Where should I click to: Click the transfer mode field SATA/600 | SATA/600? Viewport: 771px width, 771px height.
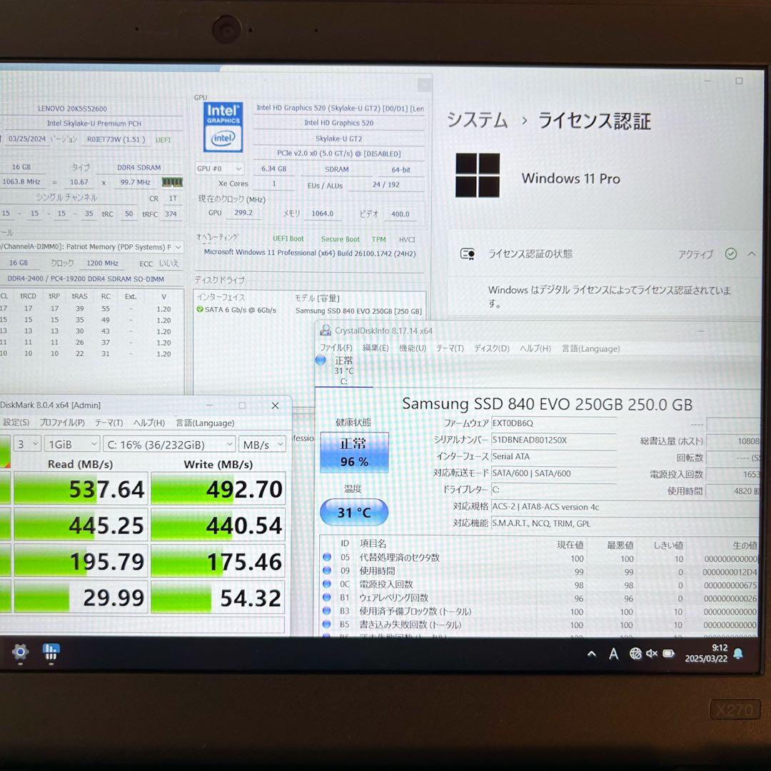(x=554, y=473)
